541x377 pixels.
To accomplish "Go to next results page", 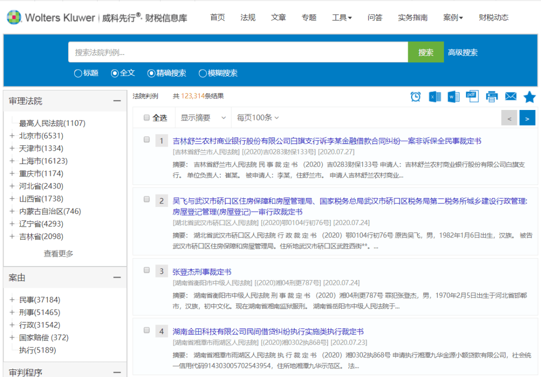I will click(x=527, y=118).
